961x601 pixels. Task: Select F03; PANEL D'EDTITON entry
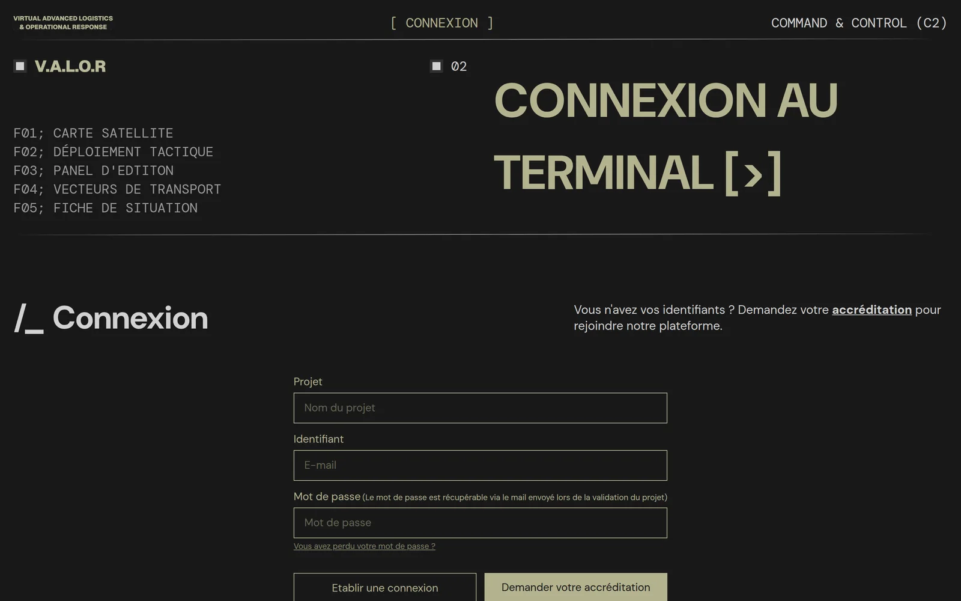click(x=93, y=170)
